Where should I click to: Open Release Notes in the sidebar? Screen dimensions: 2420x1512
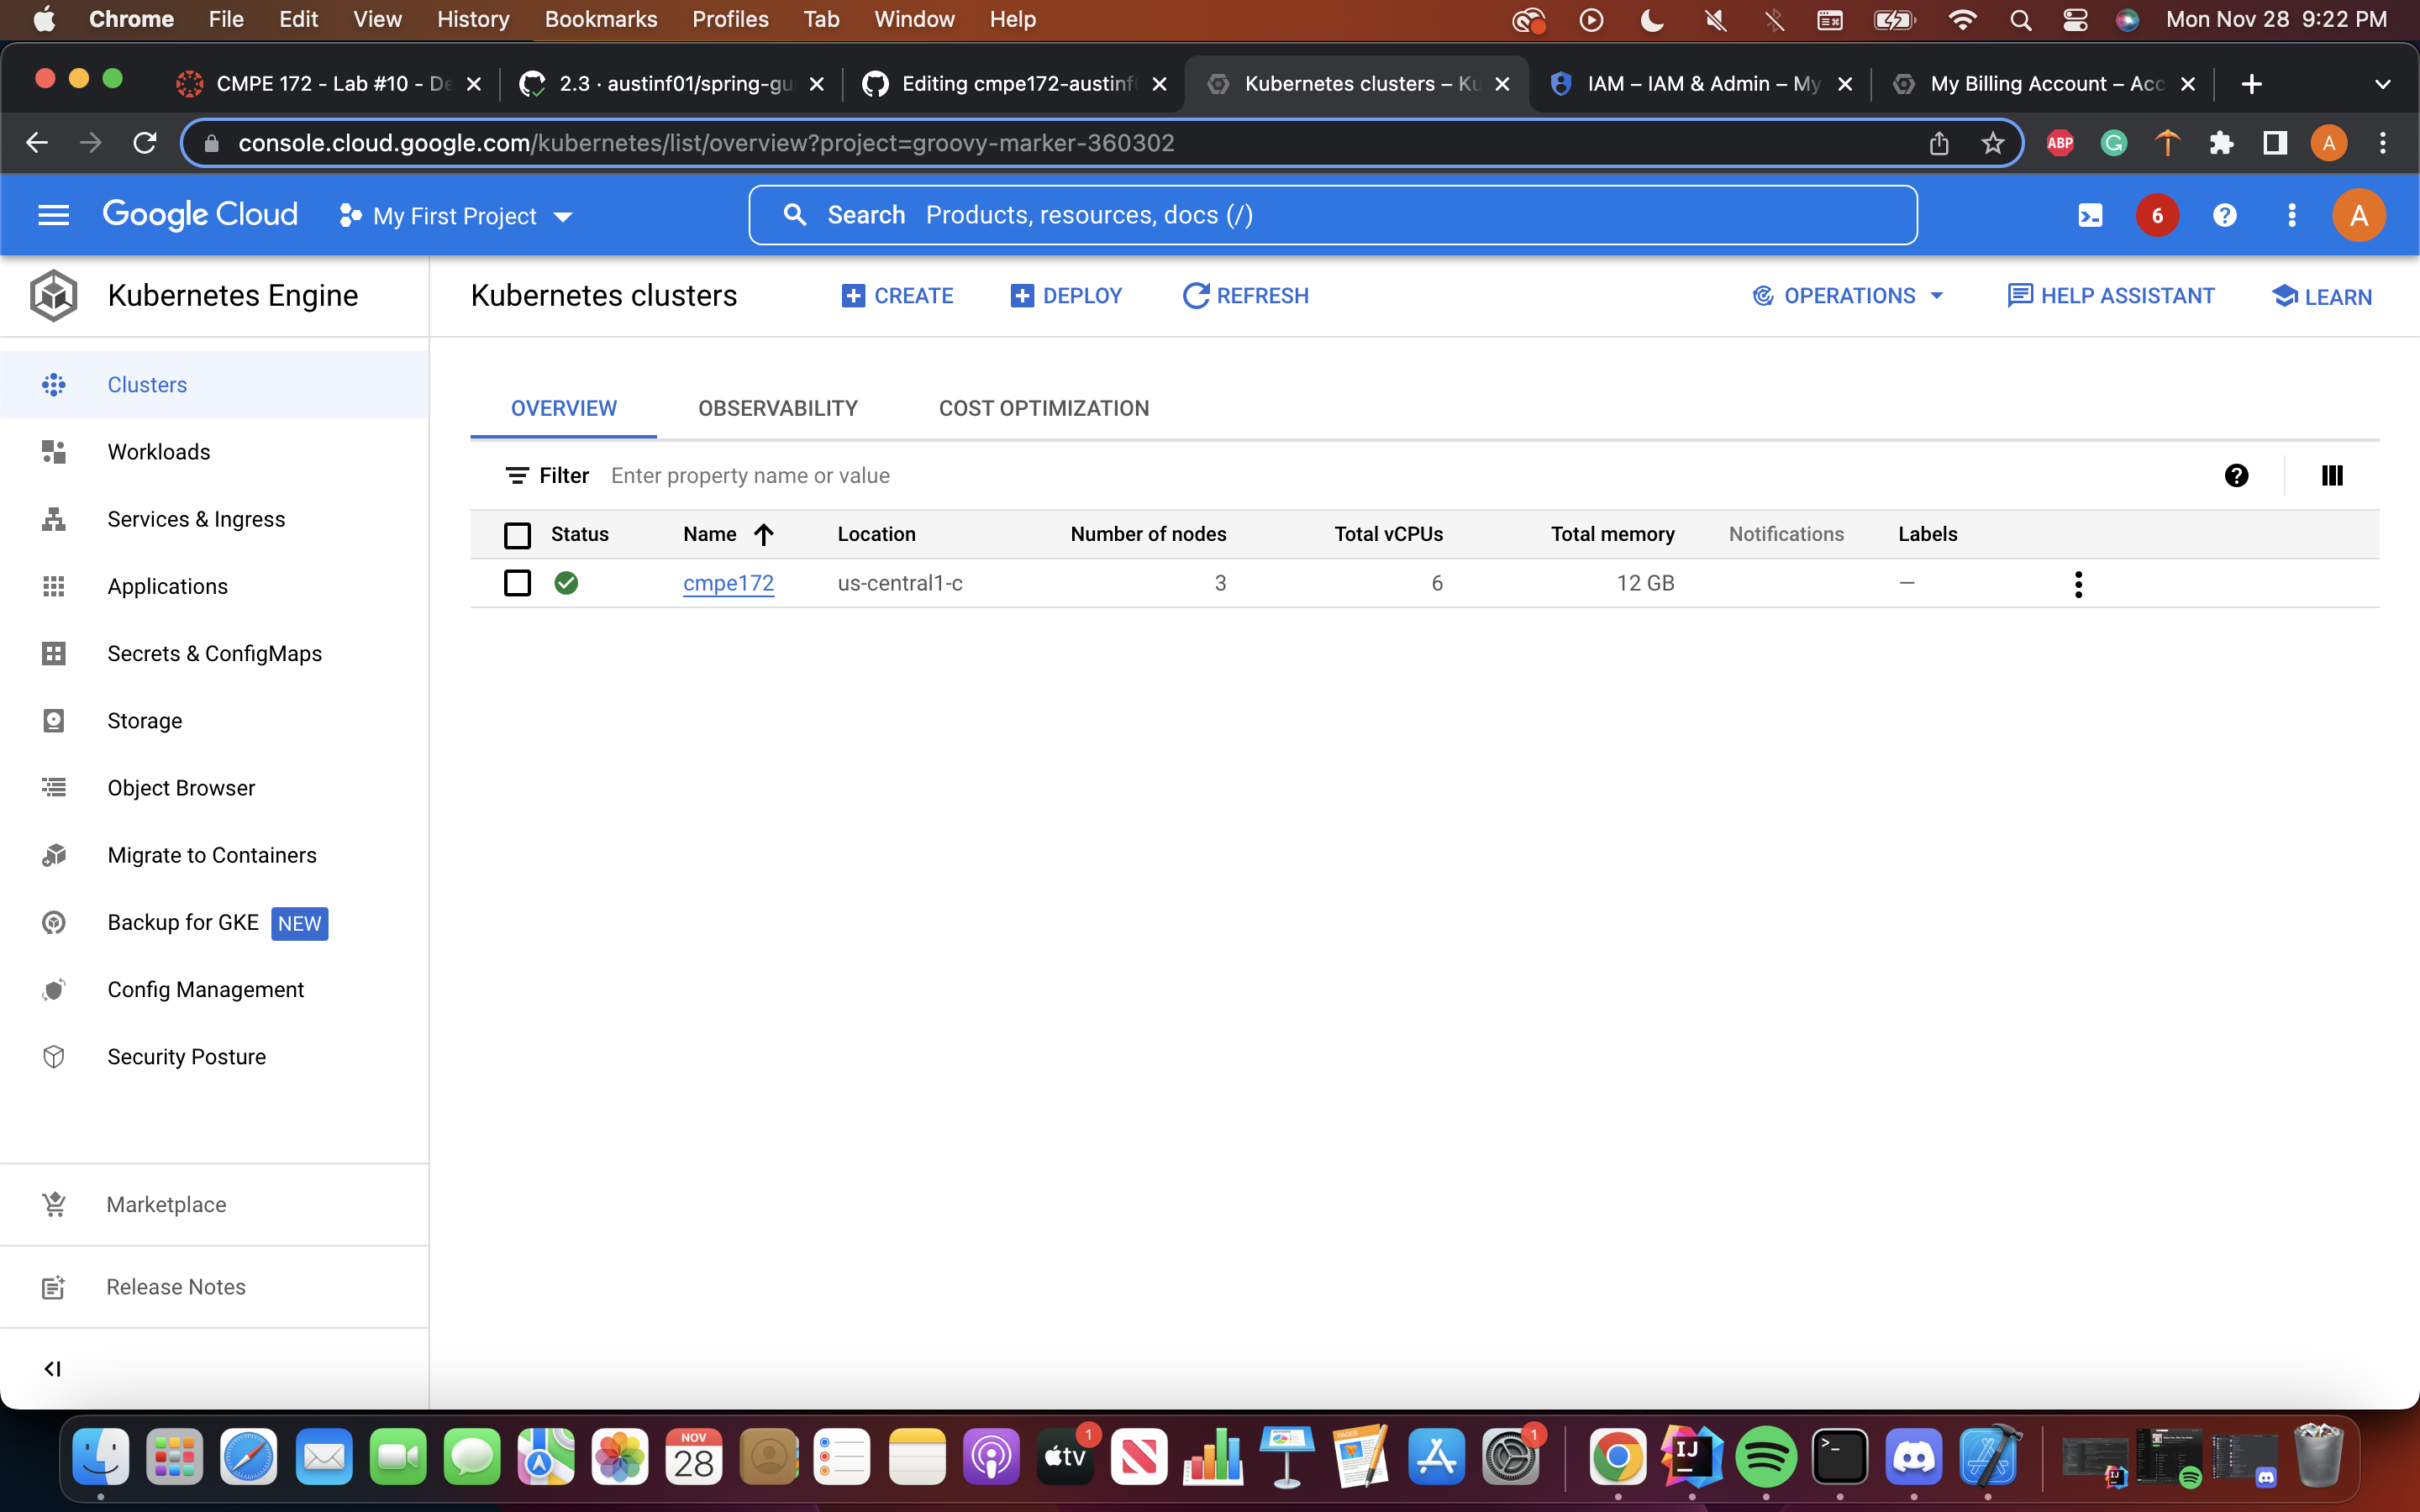click(x=214, y=1287)
